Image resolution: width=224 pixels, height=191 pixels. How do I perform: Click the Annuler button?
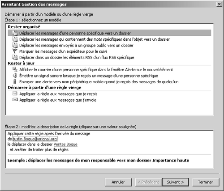pyautogui.click(x=118, y=182)
